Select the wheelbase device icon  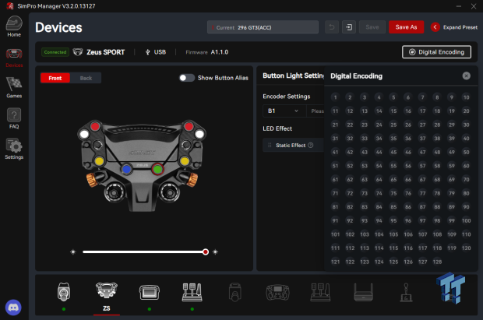(x=64, y=292)
